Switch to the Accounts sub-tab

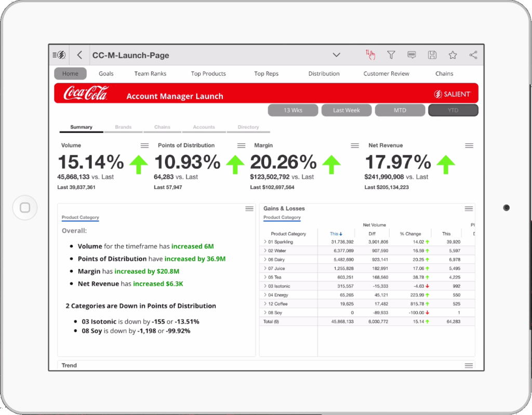tap(204, 127)
